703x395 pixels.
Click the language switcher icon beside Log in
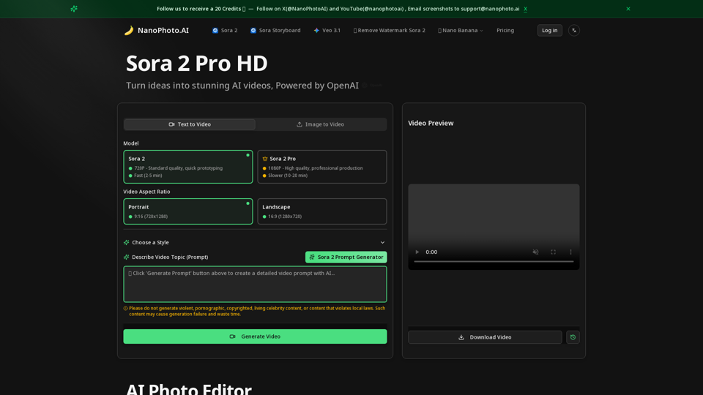coord(574,31)
